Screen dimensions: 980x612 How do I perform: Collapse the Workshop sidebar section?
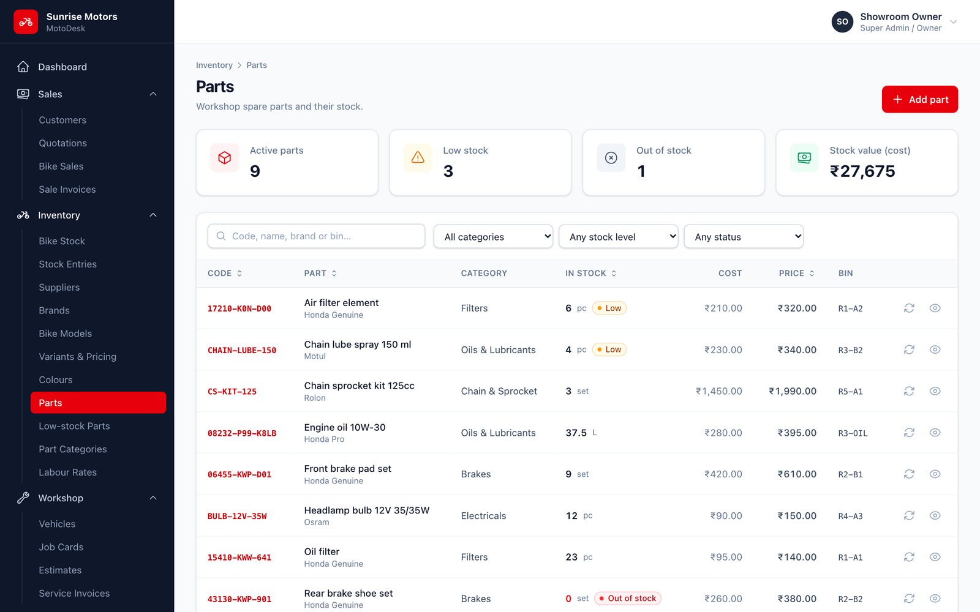coord(153,498)
